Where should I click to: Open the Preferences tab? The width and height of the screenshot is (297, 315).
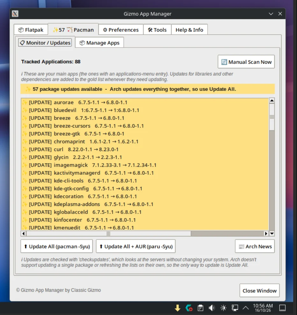121,30
